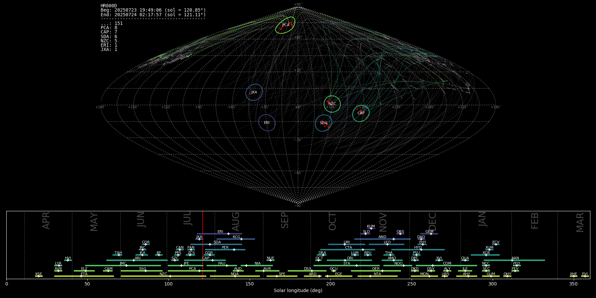Click the 'Beg: 20250723 19:49:06' line
Viewport: 596px width, 298px height.
click(153, 10)
